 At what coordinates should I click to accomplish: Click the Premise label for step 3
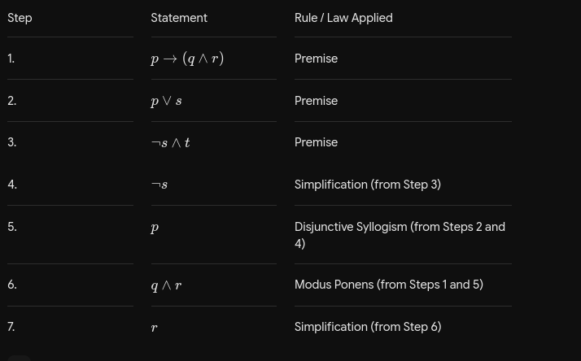316,142
